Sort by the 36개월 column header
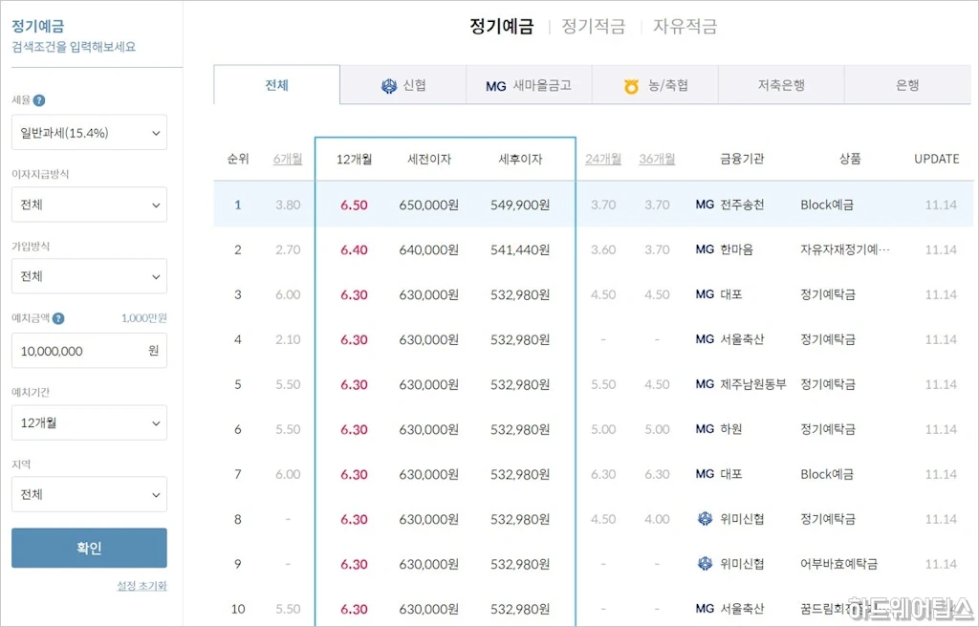Image resolution: width=979 pixels, height=627 pixels. pyautogui.click(x=657, y=160)
